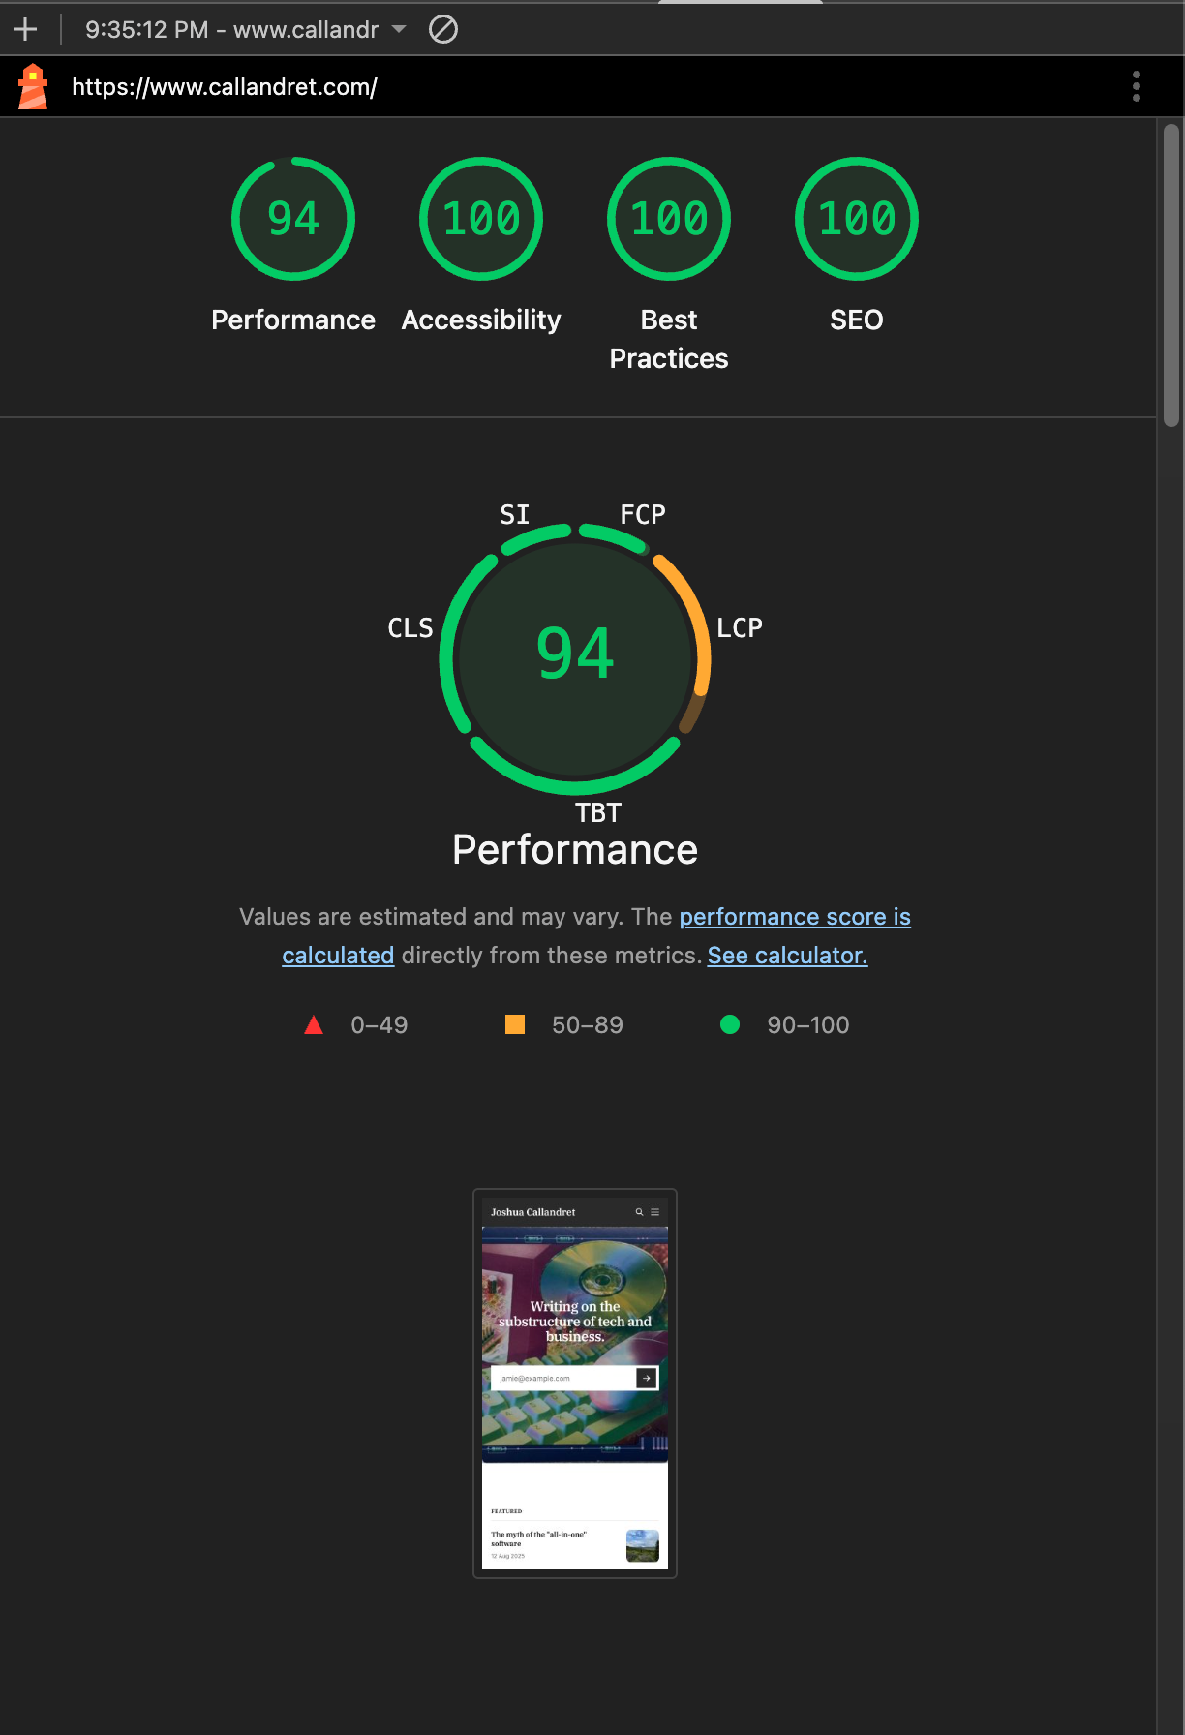This screenshot has height=1735, width=1185.
Task: Follow the 'performance score is calculated' link
Action: 794,917
